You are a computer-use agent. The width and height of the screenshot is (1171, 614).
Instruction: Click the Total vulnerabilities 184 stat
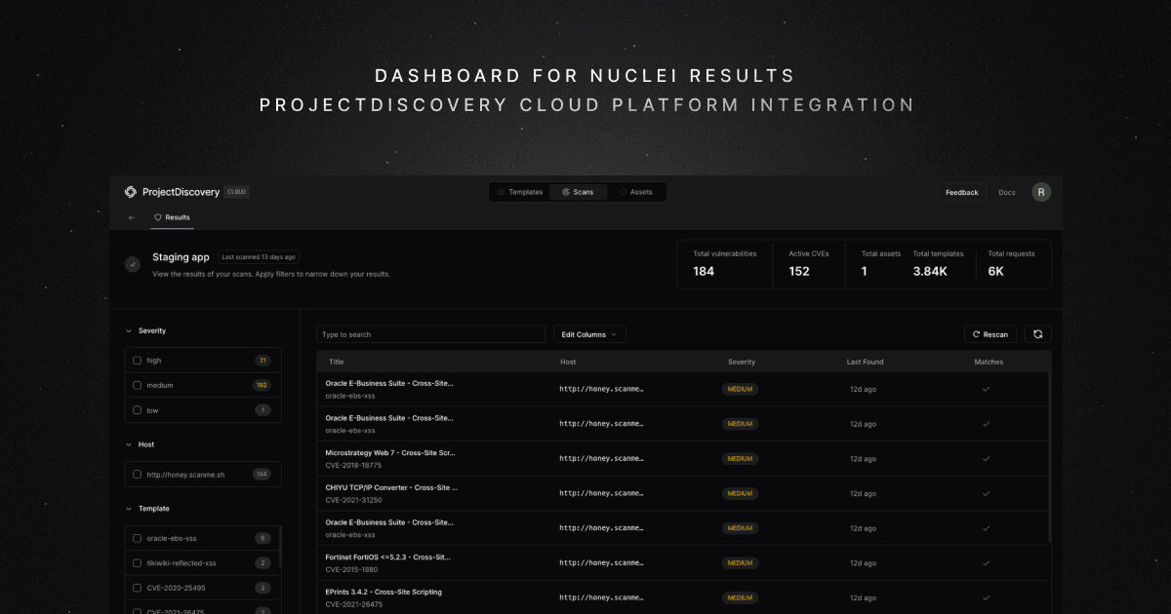tap(725, 263)
